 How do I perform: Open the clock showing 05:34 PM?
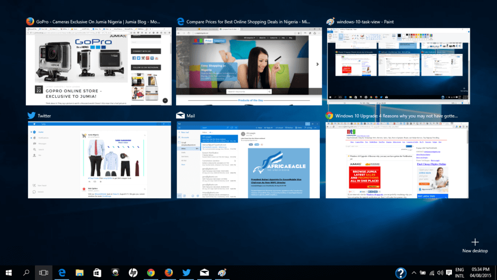click(x=480, y=273)
